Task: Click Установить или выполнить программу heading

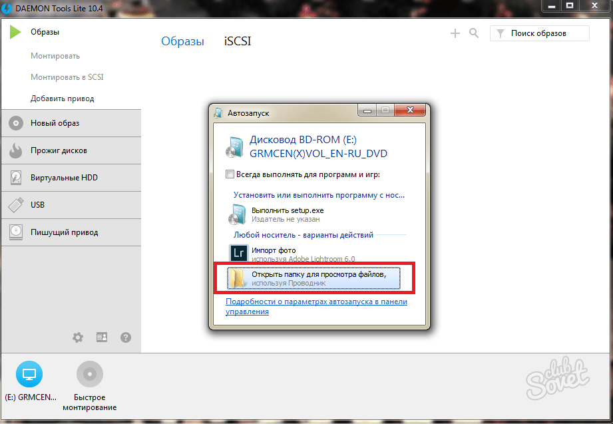Action: (319, 195)
